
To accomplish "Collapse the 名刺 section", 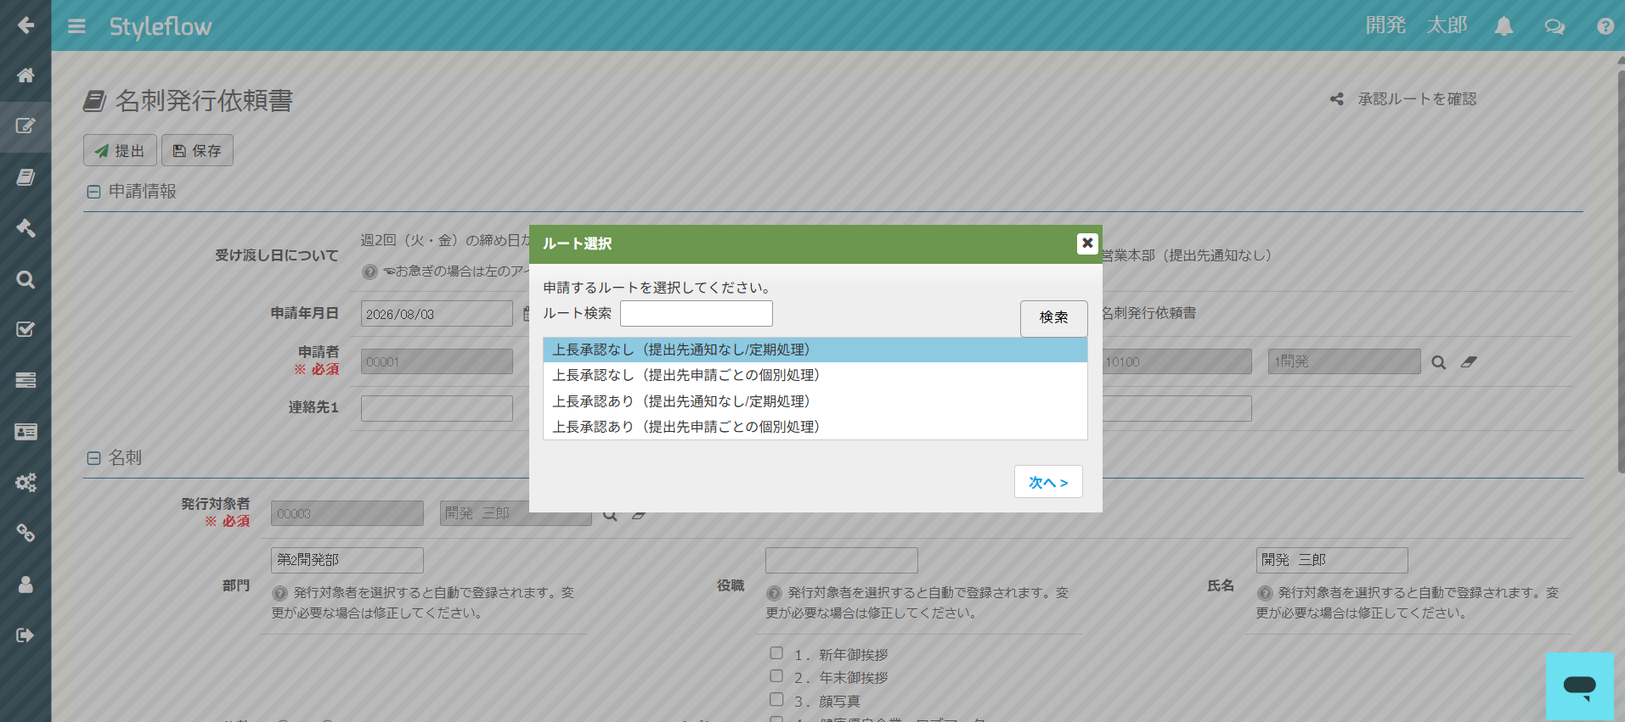I will [x=93, y=458].
